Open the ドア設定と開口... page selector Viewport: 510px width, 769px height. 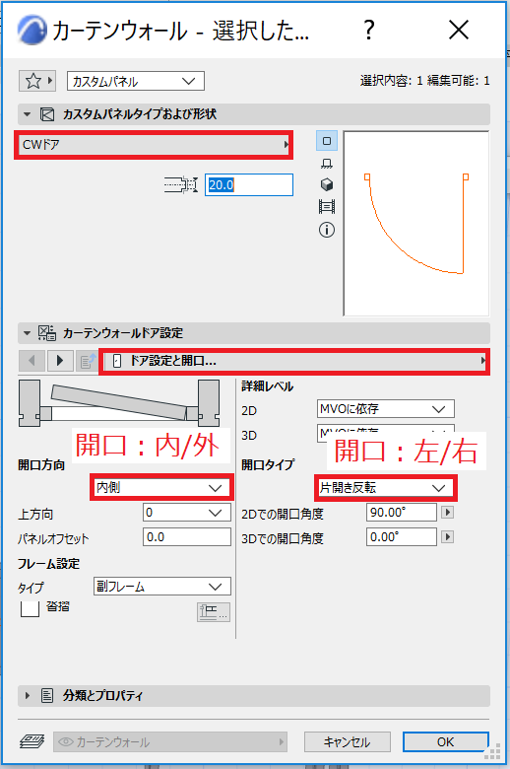coord(294,362)
